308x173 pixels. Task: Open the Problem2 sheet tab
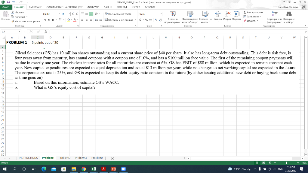tap(64, 157)
